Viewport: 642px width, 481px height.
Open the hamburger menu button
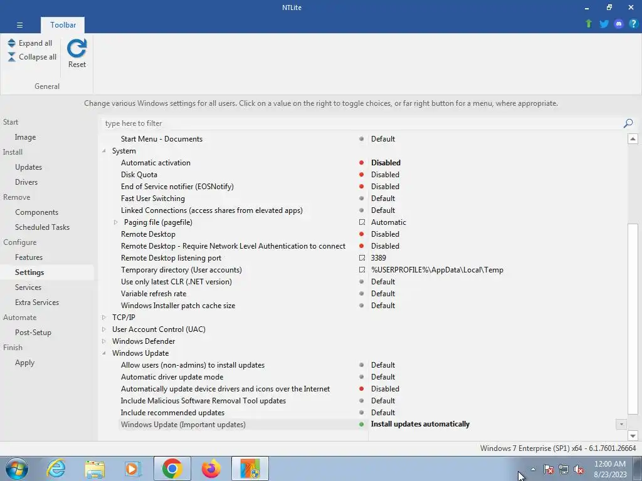(19, 25)
